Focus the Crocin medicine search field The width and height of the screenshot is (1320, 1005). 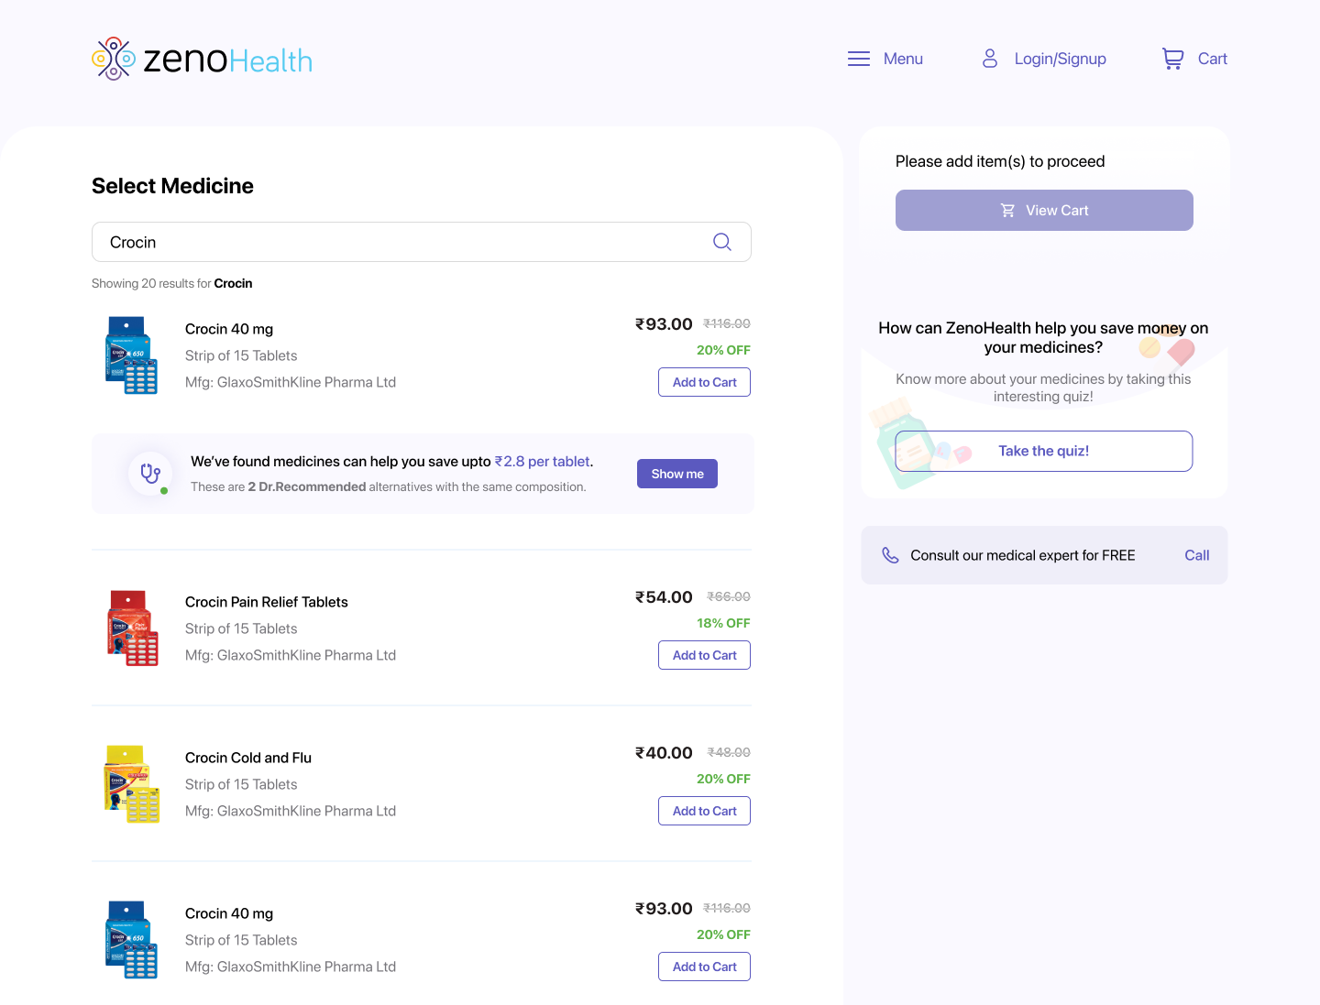coord(422,242)
